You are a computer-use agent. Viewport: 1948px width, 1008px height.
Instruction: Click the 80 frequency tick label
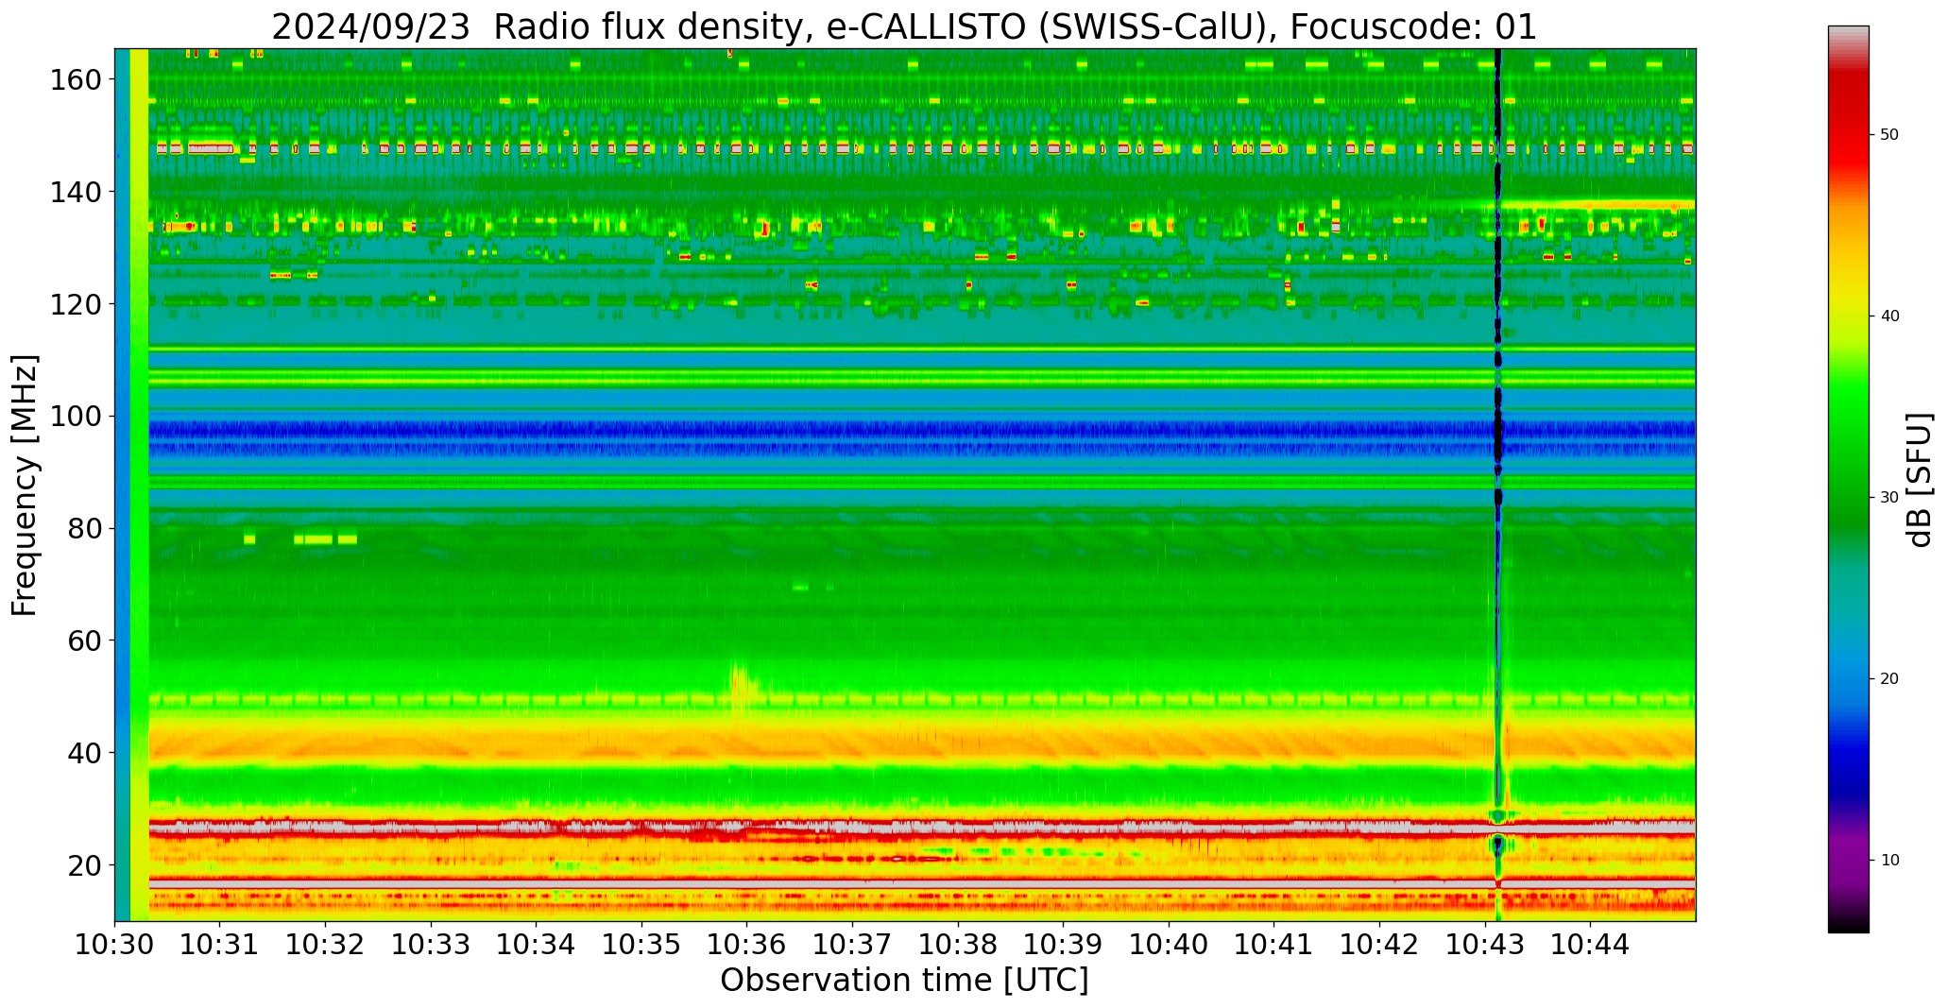[84, 529]
